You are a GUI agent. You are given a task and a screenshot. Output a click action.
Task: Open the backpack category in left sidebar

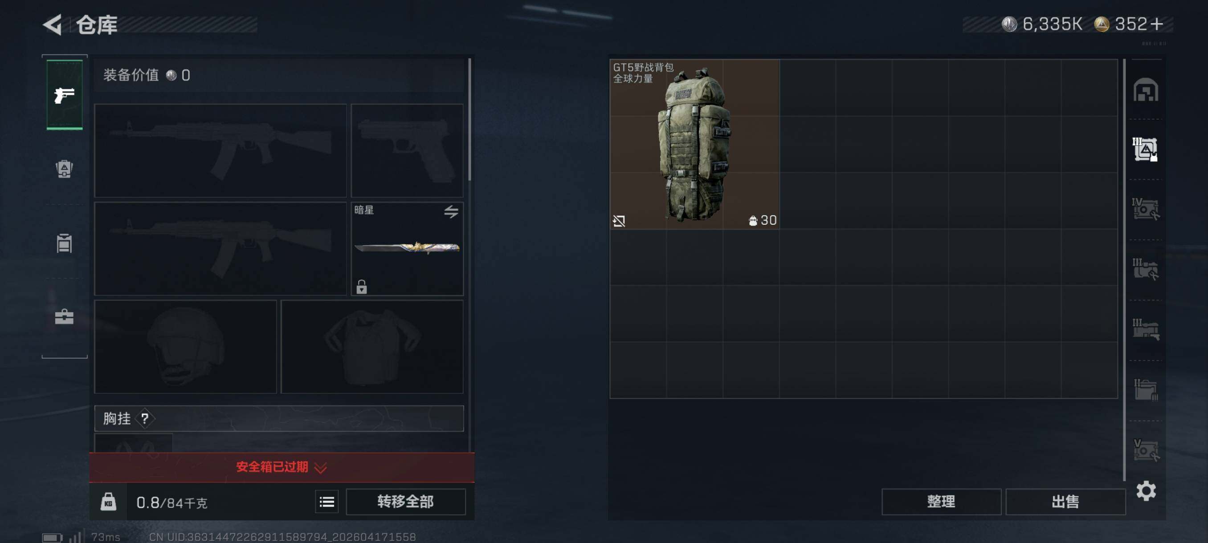64,169
